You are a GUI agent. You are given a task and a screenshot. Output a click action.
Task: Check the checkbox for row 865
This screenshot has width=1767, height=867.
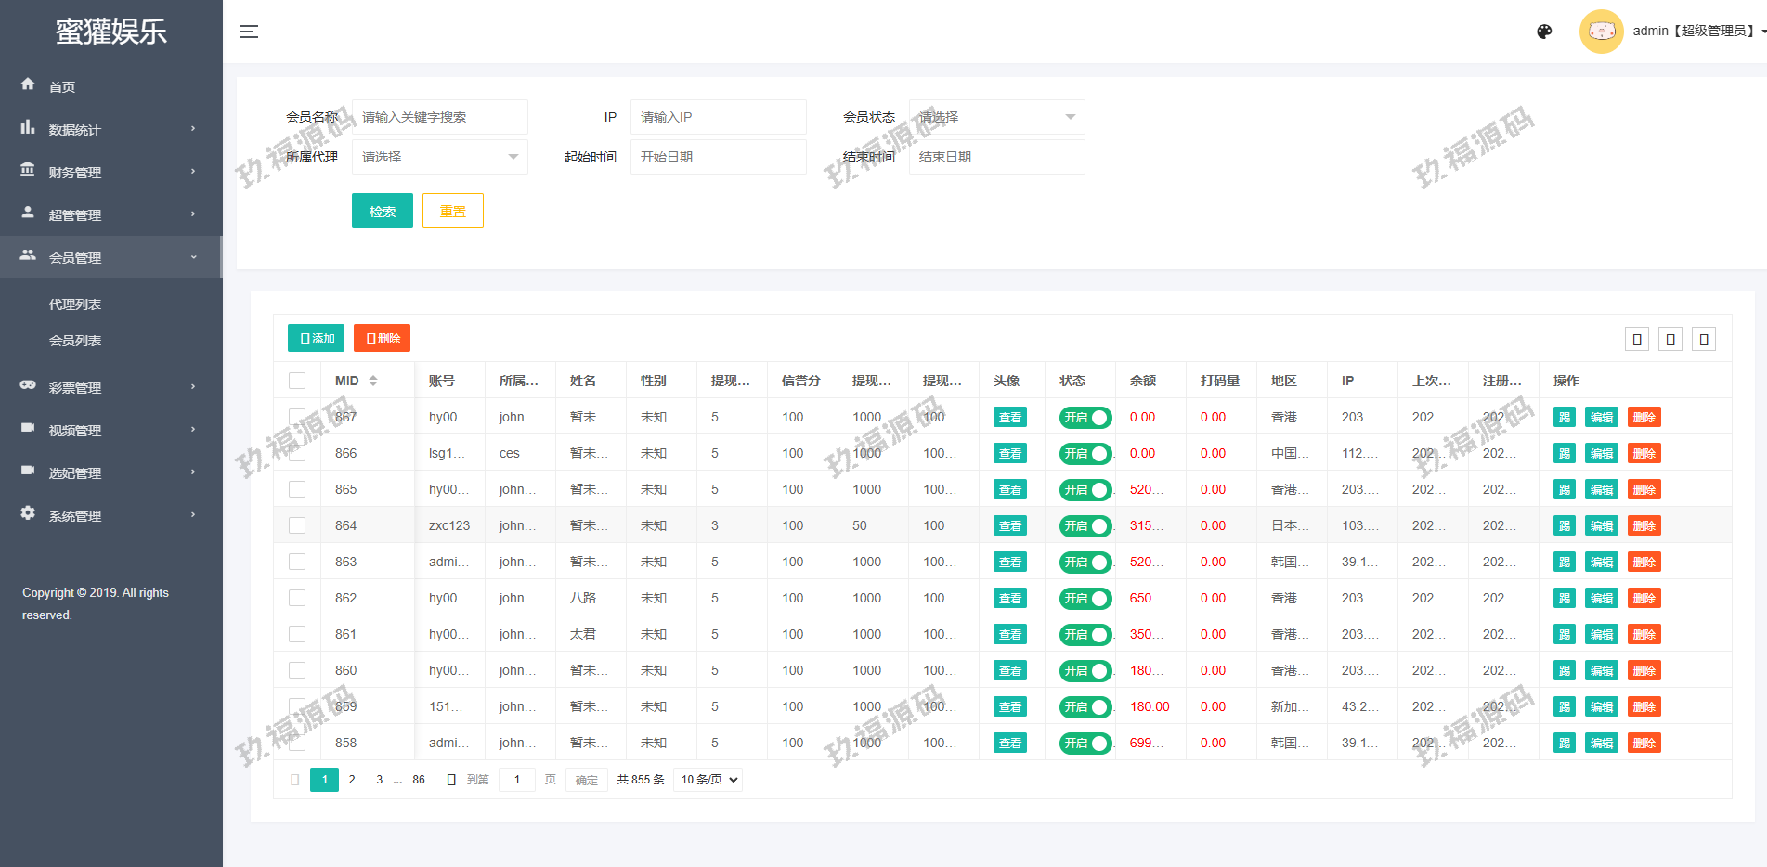click(297, 489)
